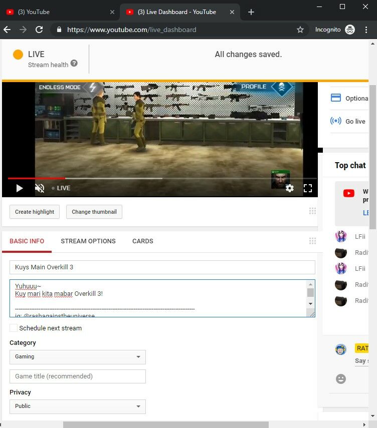Go back to previous page
This screenshot has width=377, height=428.
tap(8, 30)
